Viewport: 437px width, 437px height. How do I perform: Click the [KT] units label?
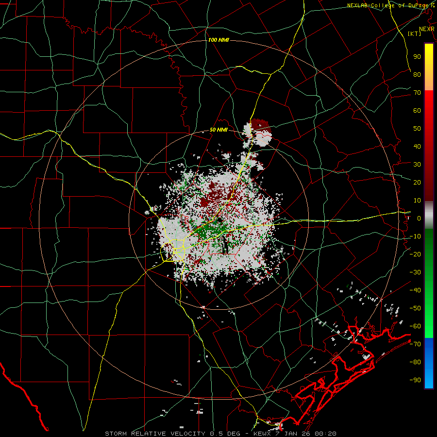(415, 34)
